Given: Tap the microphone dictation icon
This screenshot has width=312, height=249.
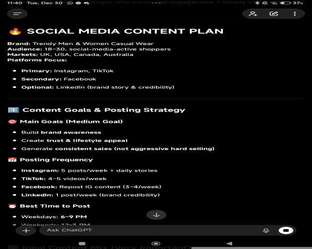Looking at the screenshot, I should (266, 230).
